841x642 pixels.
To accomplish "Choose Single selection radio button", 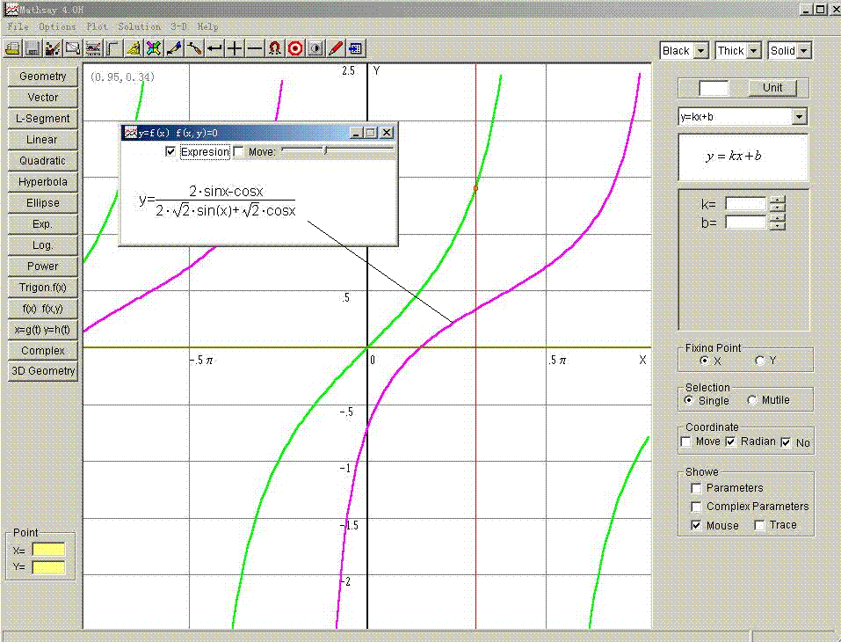I will [x=689, y=400].
